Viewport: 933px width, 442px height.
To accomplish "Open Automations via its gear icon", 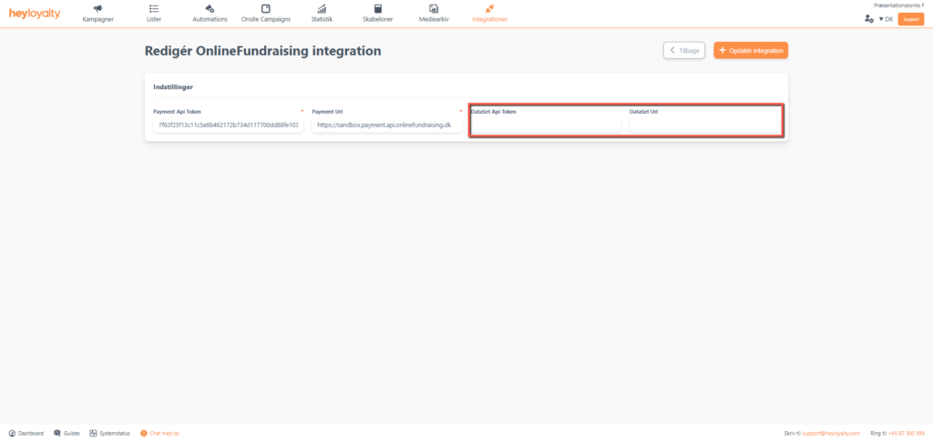I will pos(210,9).
